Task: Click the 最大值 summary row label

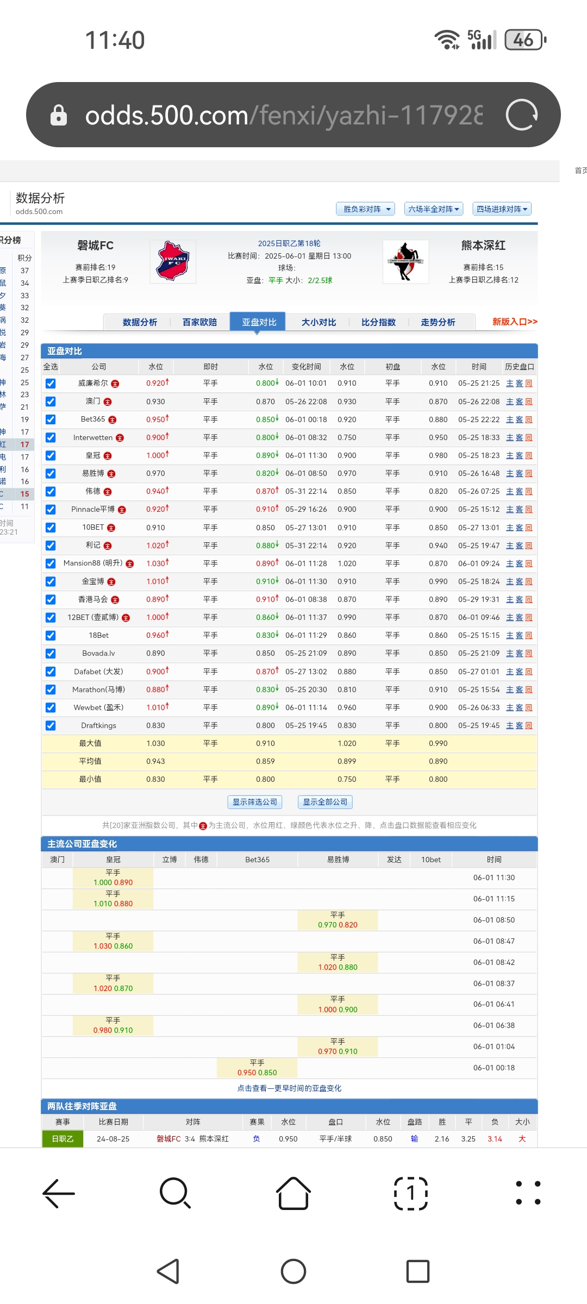Action: point(90,743)
